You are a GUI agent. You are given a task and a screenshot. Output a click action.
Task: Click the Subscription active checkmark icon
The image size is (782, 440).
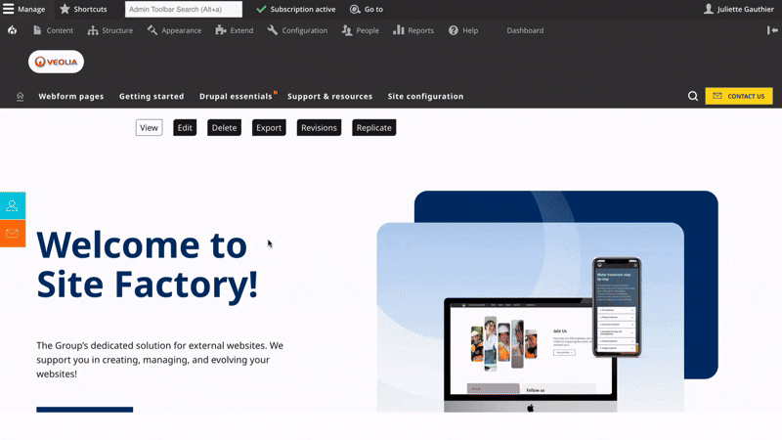(261, 9)
